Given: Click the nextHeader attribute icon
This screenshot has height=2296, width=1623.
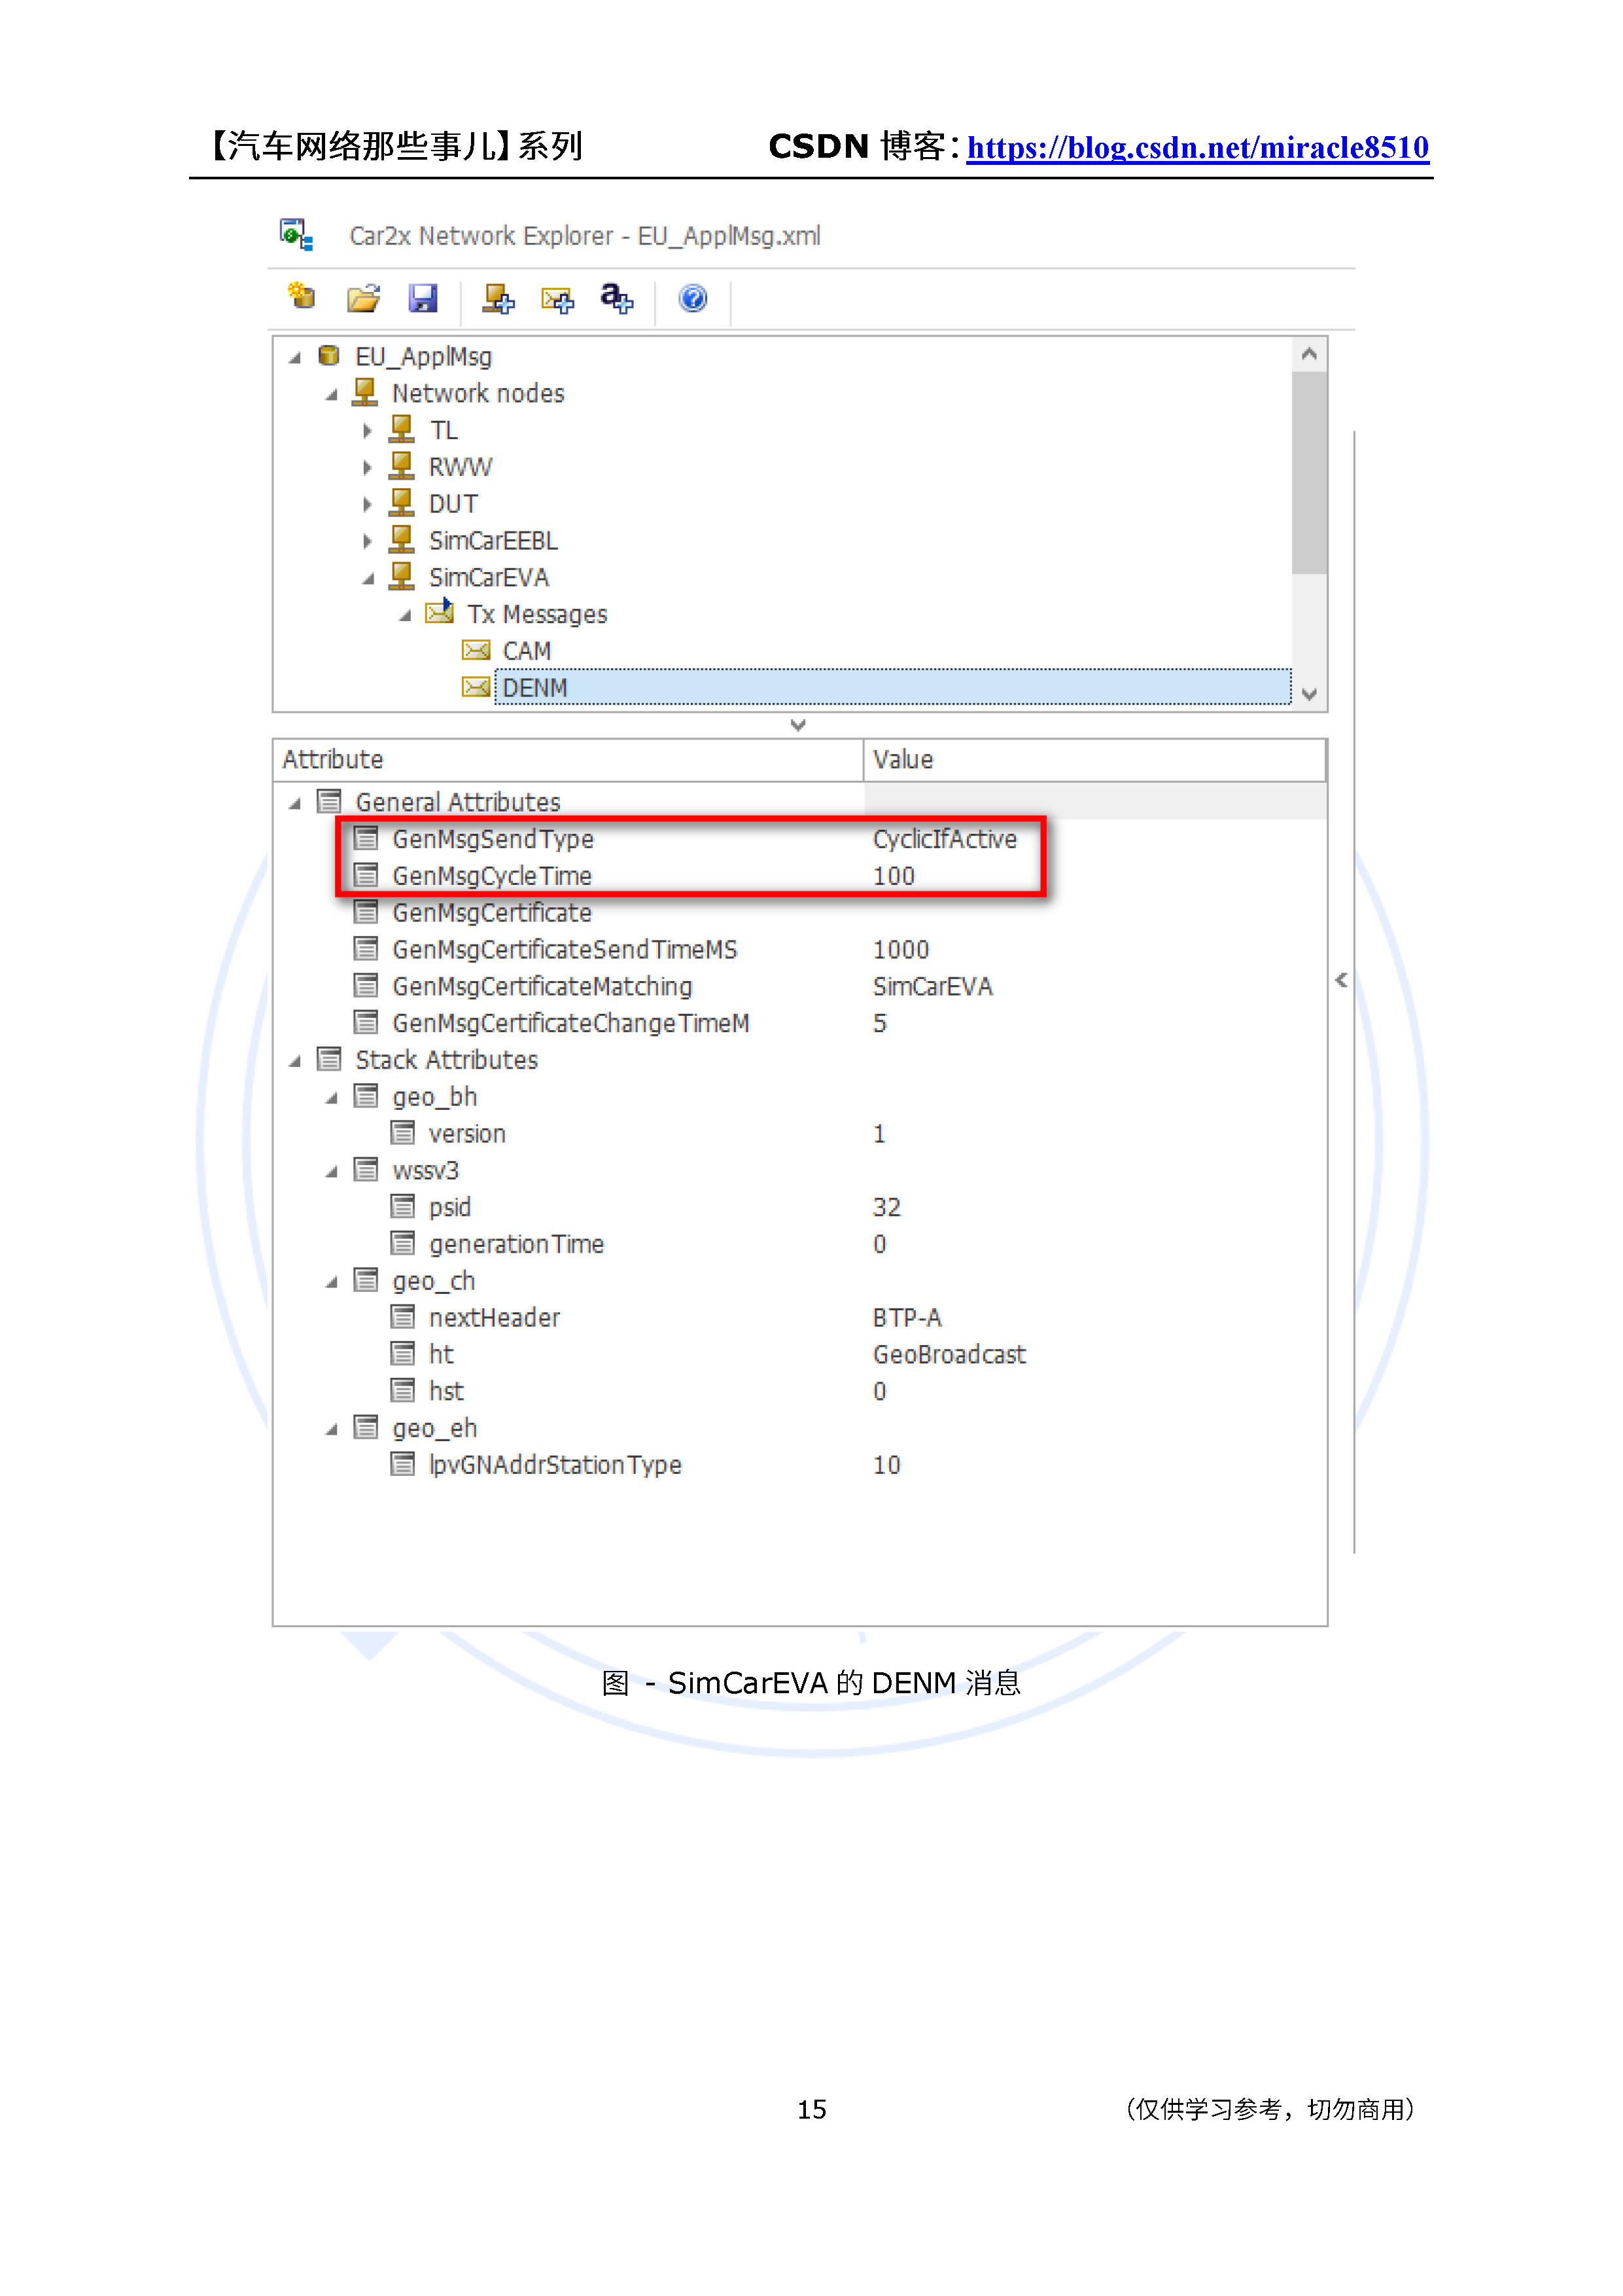Looking at the screenshot, I should click(x=403, y=1317).
